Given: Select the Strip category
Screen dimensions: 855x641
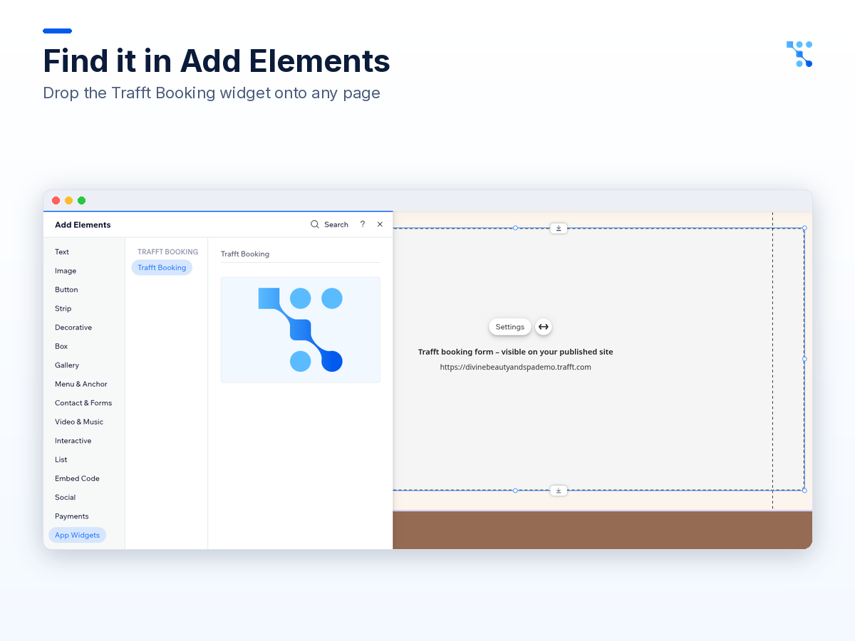Looking at the screenshot, I should pyautogui.click(x=63, y=308).
